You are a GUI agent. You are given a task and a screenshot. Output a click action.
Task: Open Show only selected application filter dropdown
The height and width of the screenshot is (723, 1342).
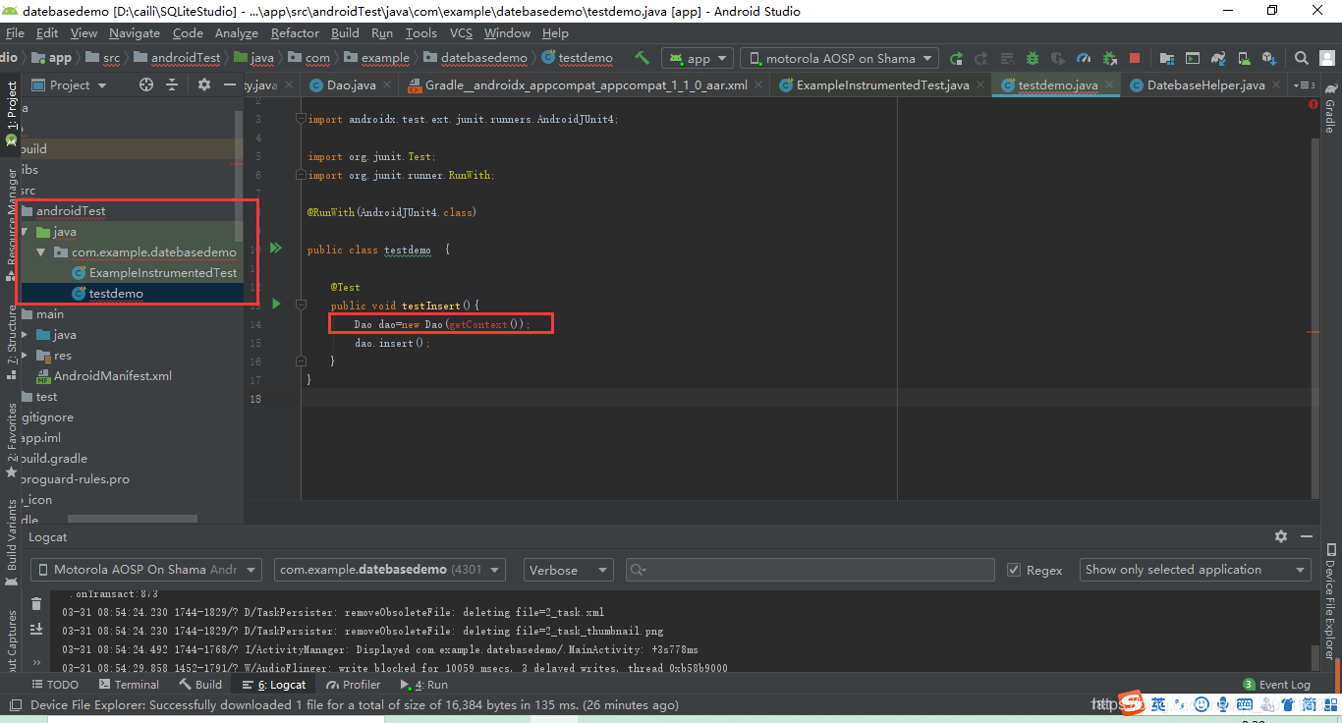1195,570
